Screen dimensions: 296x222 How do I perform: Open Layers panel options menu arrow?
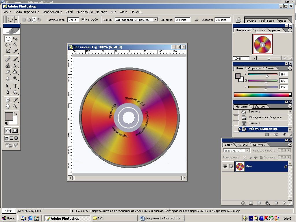(x=290, y=145)
